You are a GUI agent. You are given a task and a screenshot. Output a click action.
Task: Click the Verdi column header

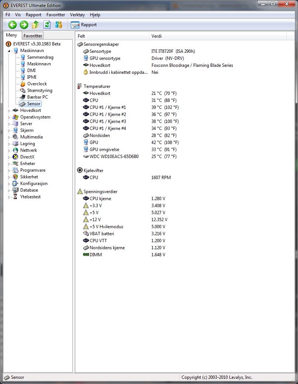point(218,36)
